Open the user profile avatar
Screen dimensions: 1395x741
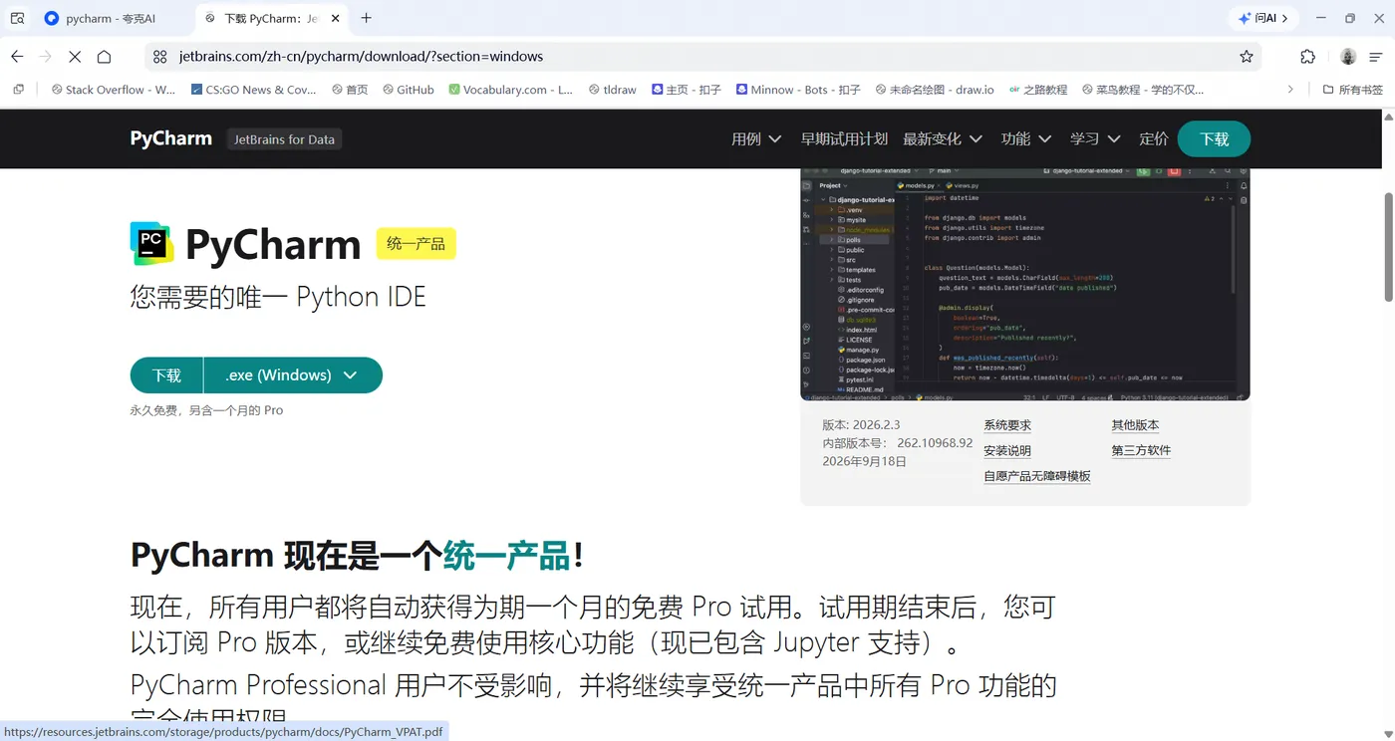(x=1348, y=57)
